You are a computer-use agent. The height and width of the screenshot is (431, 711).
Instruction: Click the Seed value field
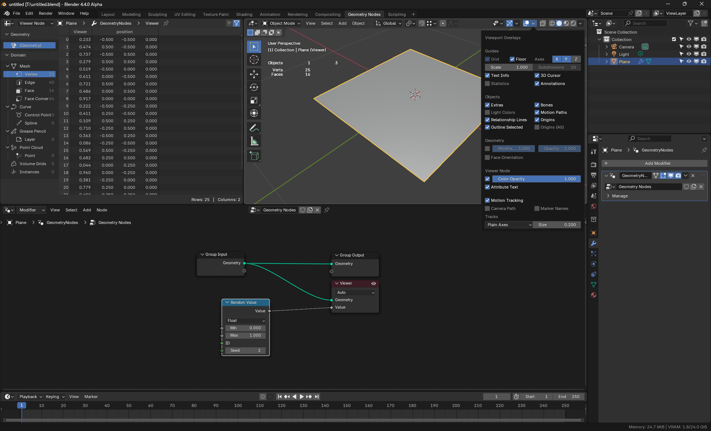pos(246,350)
